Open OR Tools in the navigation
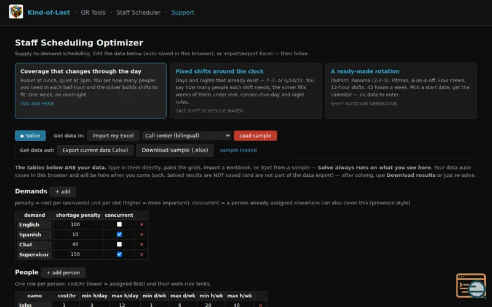The width and height of the screenshot is (492, 307). 93,12
